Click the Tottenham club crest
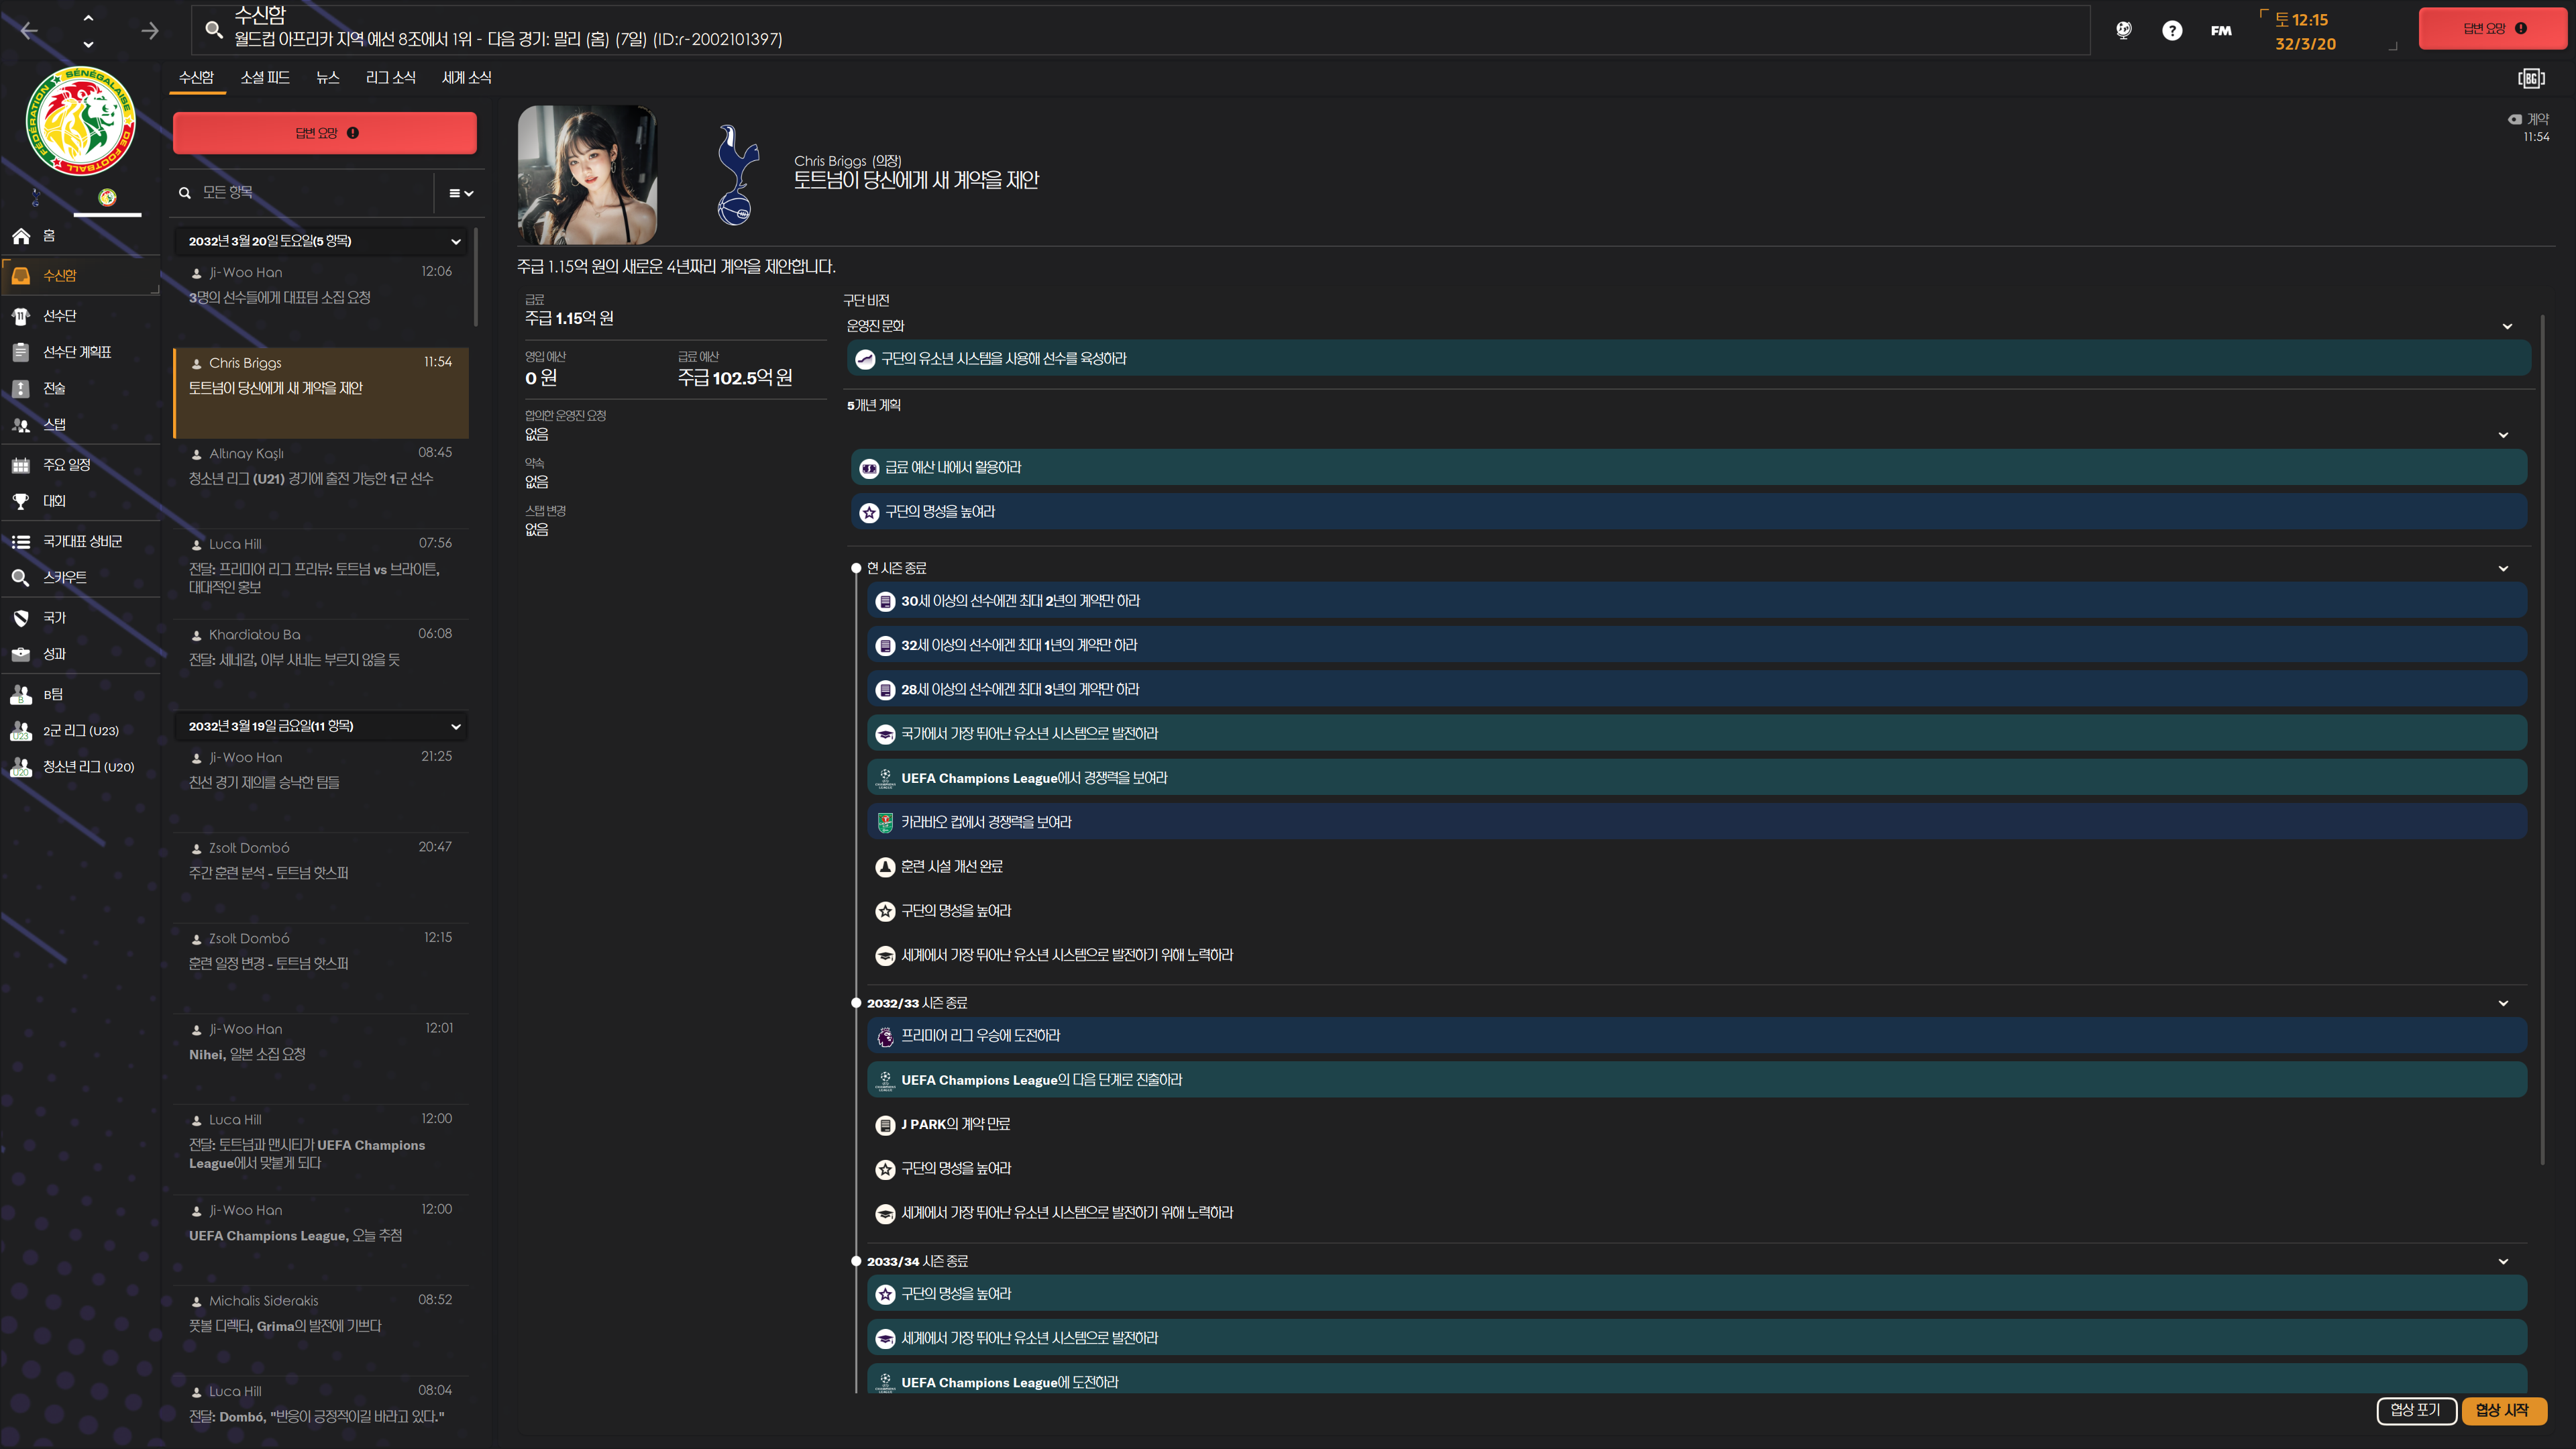 (738, 175)
